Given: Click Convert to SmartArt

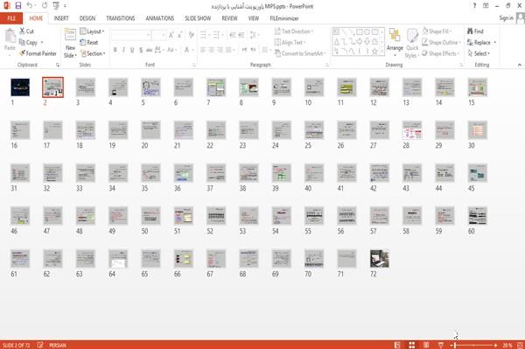Looking at the screenshot, I should (x=299, y=53).
